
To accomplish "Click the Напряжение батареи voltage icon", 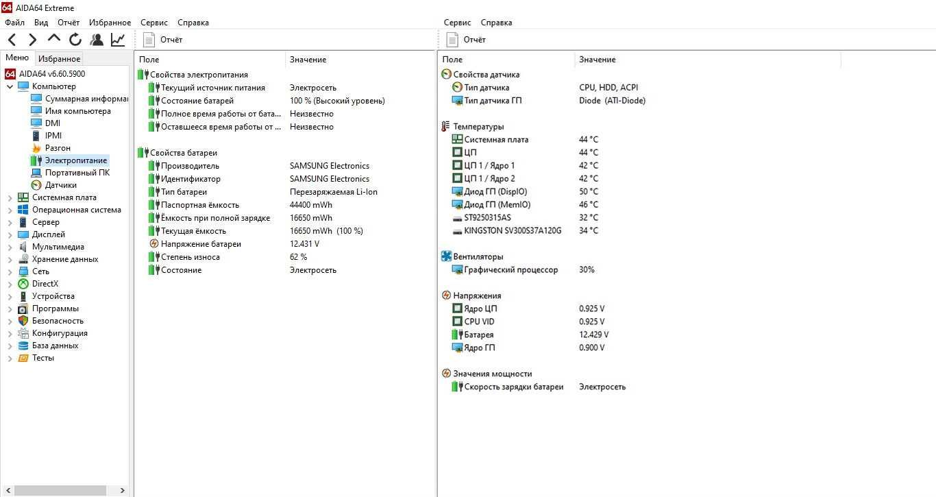I will [x=154, y=244].
